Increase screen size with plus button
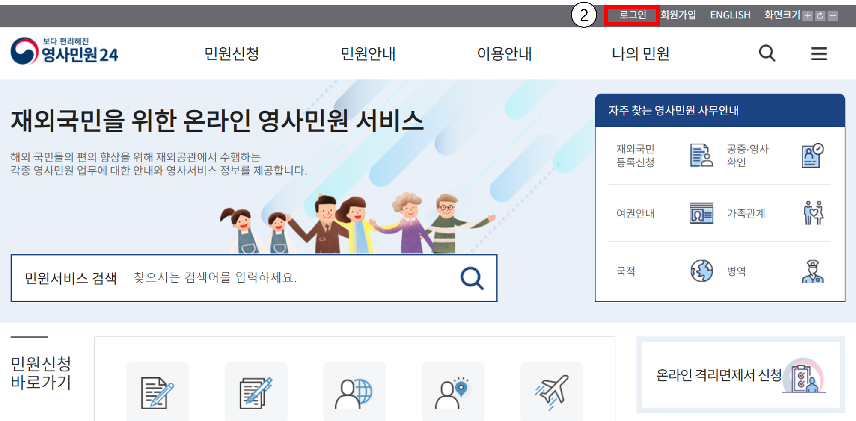This screenshot has height=421, width=856. click(x=808, y=16)
